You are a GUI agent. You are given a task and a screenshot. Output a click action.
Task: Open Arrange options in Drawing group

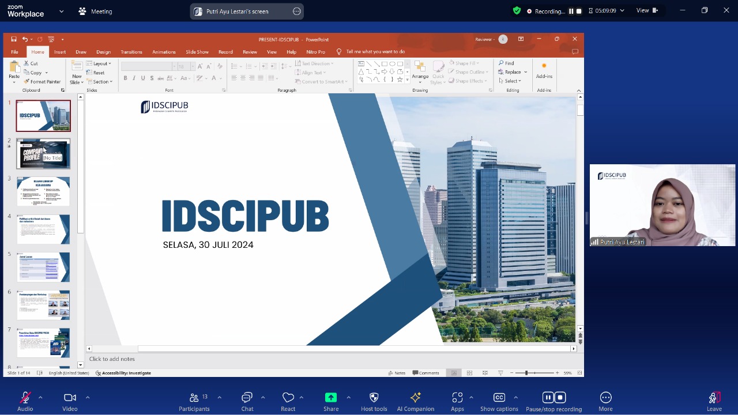click(420, 72)
